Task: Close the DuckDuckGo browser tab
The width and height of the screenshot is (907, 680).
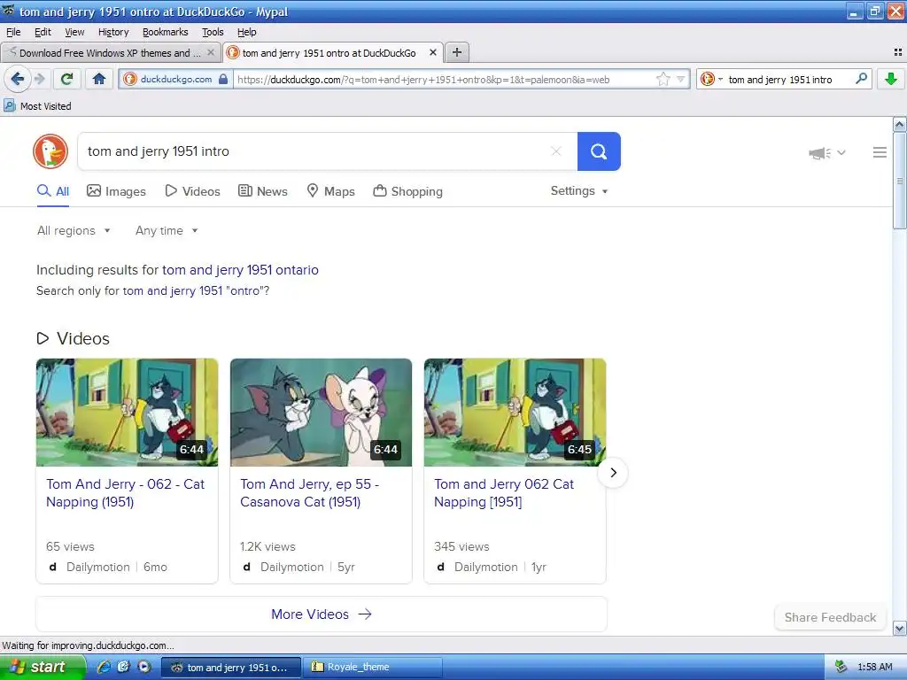Action: tap(432, 52)
